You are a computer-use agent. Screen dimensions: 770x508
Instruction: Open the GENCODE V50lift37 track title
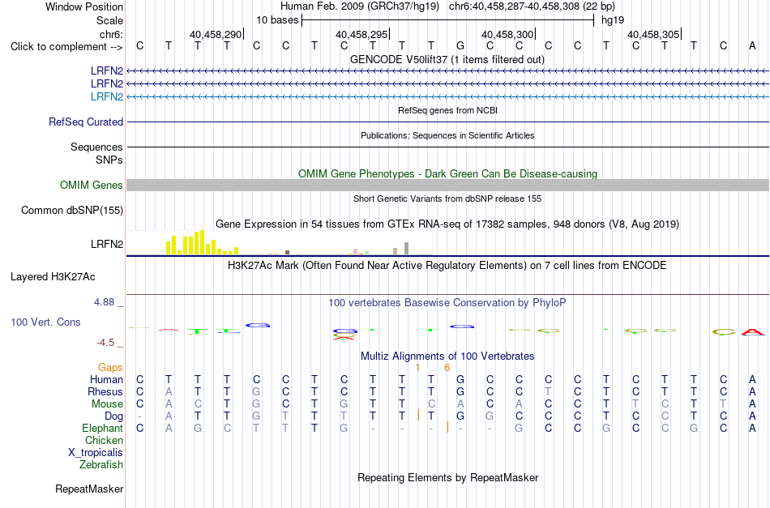(447, 59)
